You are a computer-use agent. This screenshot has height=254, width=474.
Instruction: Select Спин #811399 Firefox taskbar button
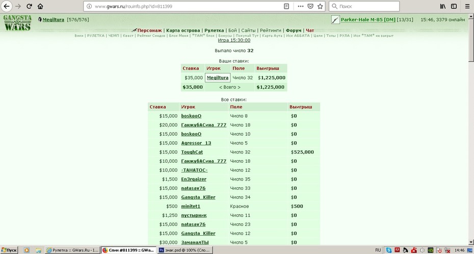129,250
